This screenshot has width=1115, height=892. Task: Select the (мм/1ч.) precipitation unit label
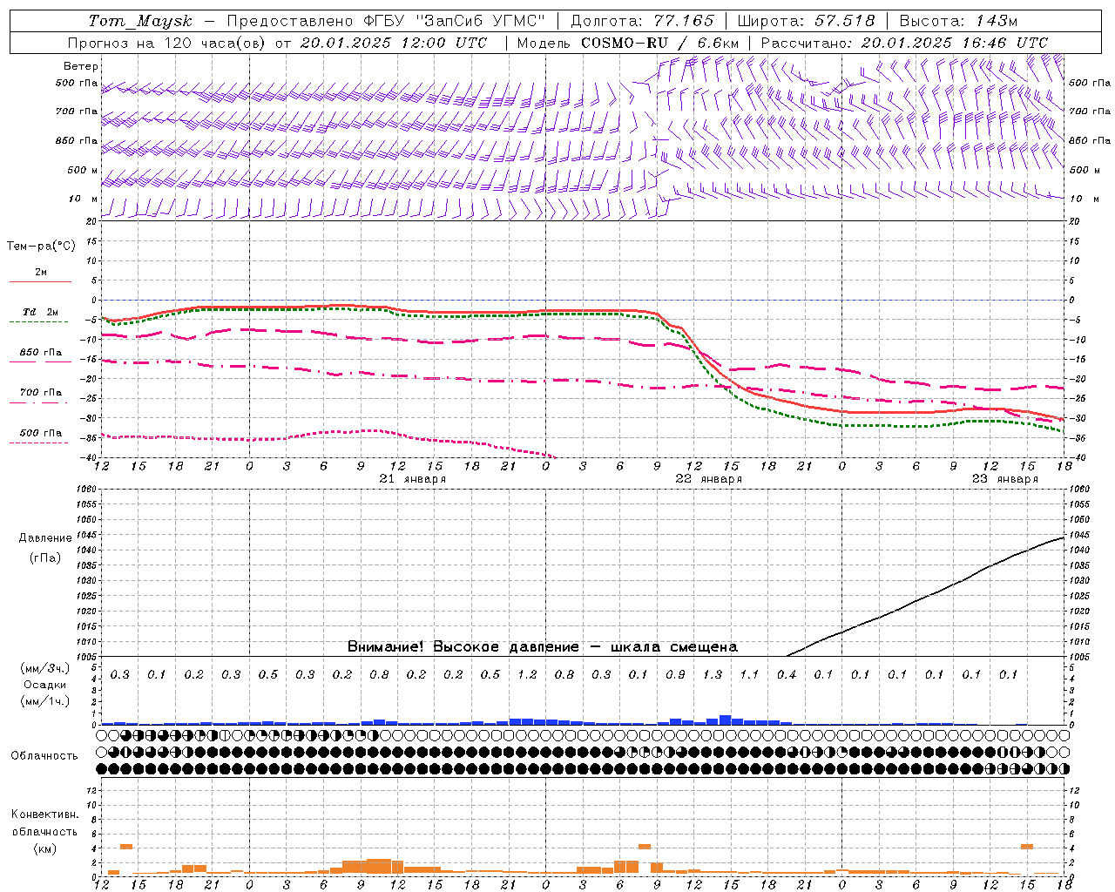pyautogui.click(x=45, y=701)
